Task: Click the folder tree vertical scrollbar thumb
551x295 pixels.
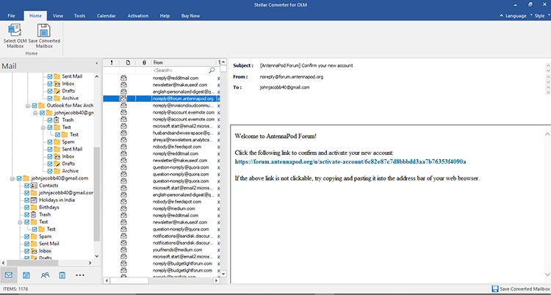Action: (x=97, y=194)
